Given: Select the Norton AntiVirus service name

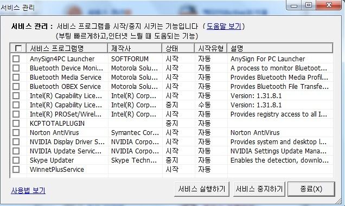Looking at the screenshot, I should (x=54, y=133).
